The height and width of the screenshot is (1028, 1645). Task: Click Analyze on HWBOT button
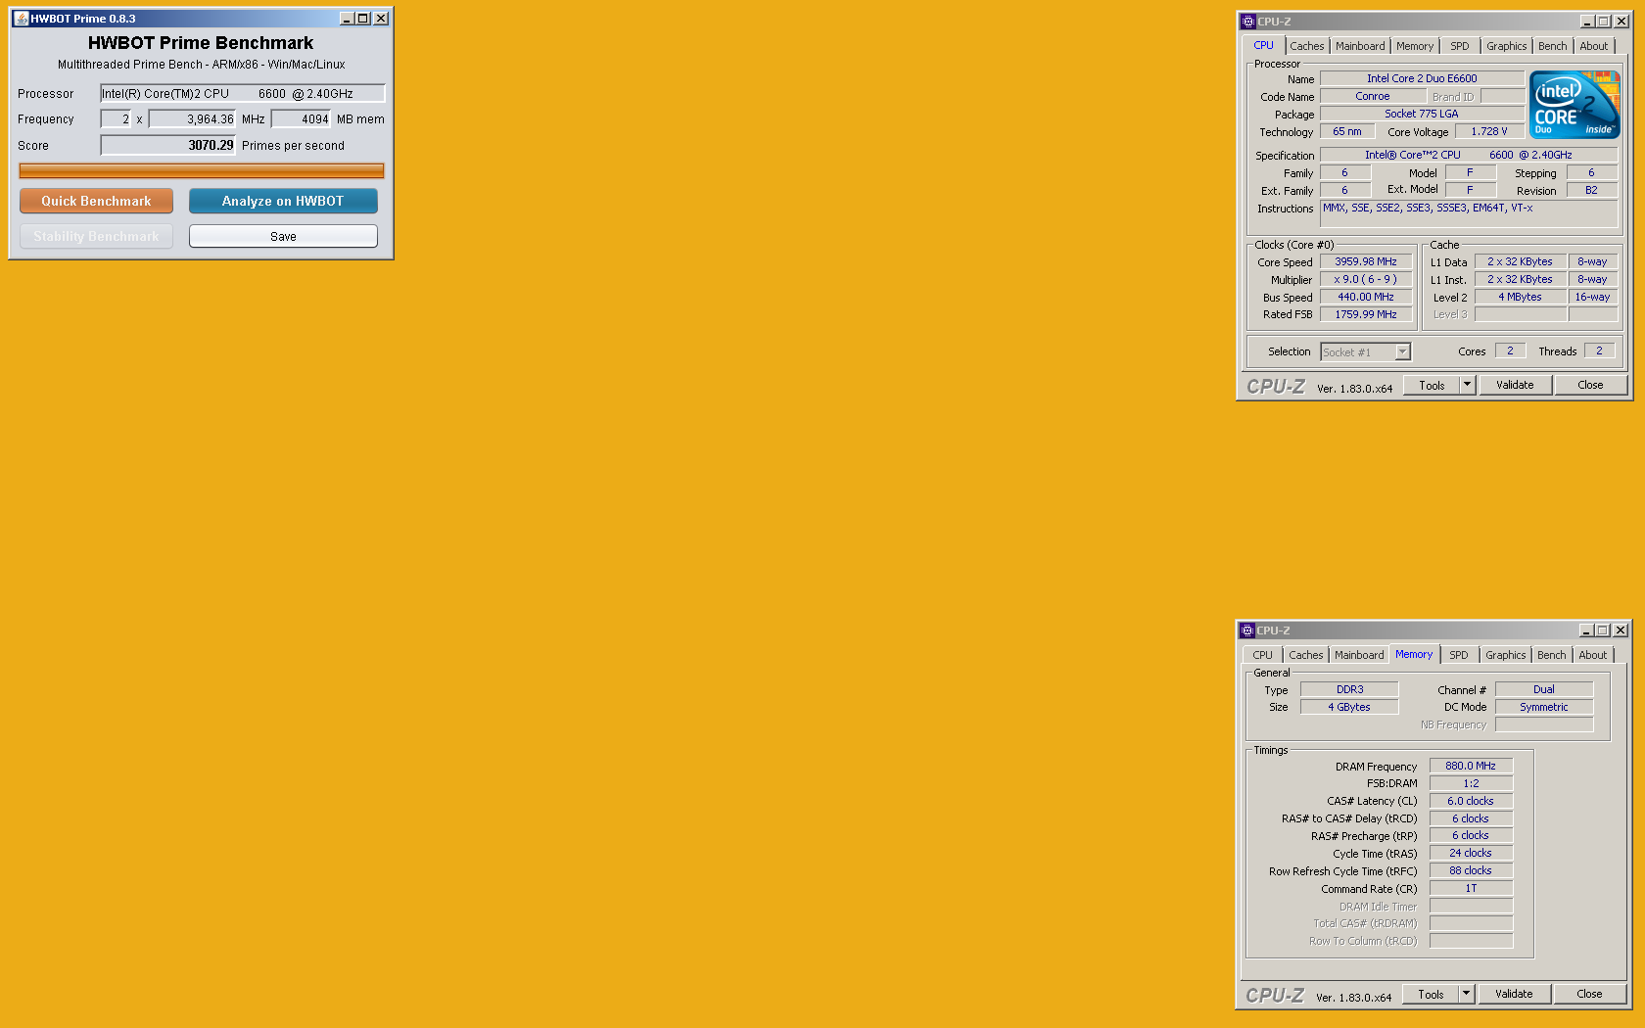point(283,201)
